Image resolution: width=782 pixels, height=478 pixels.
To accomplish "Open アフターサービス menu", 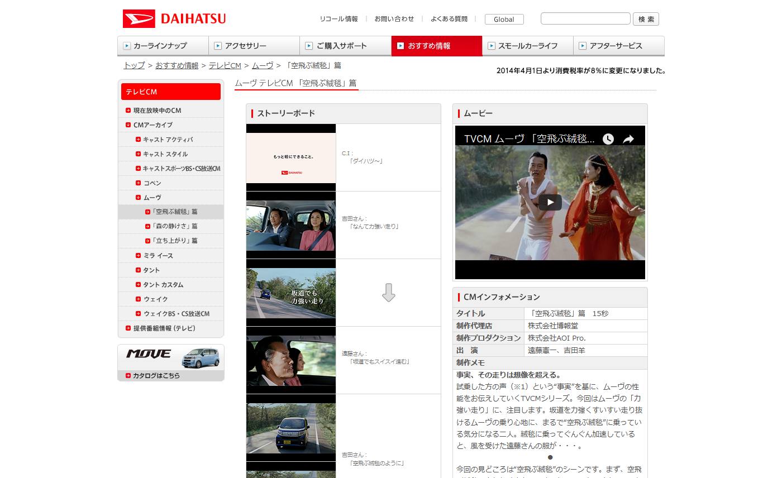I will coord(619,46).
